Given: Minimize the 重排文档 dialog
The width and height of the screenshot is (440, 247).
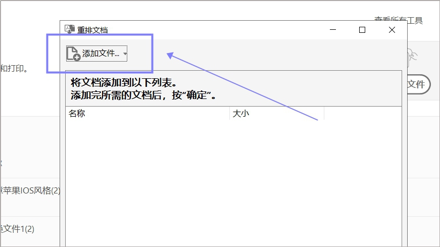Looking at the screenshot, I should (x=333, y=30).
